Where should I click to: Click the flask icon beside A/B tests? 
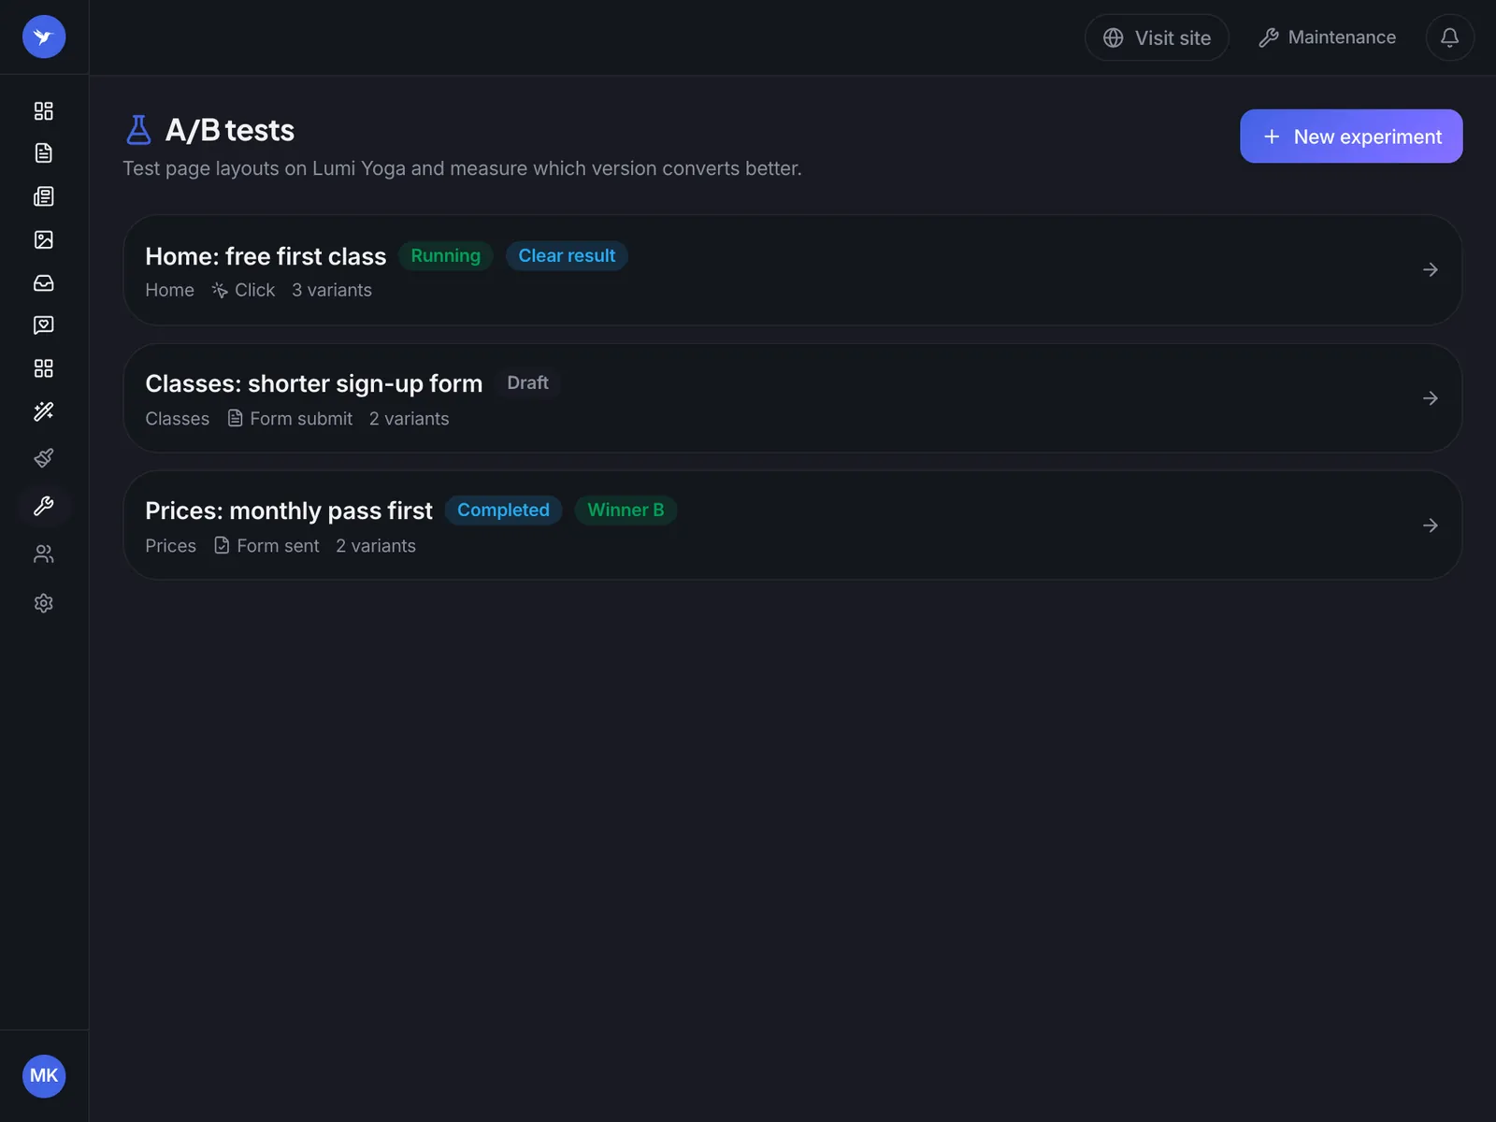pos(138,130)
